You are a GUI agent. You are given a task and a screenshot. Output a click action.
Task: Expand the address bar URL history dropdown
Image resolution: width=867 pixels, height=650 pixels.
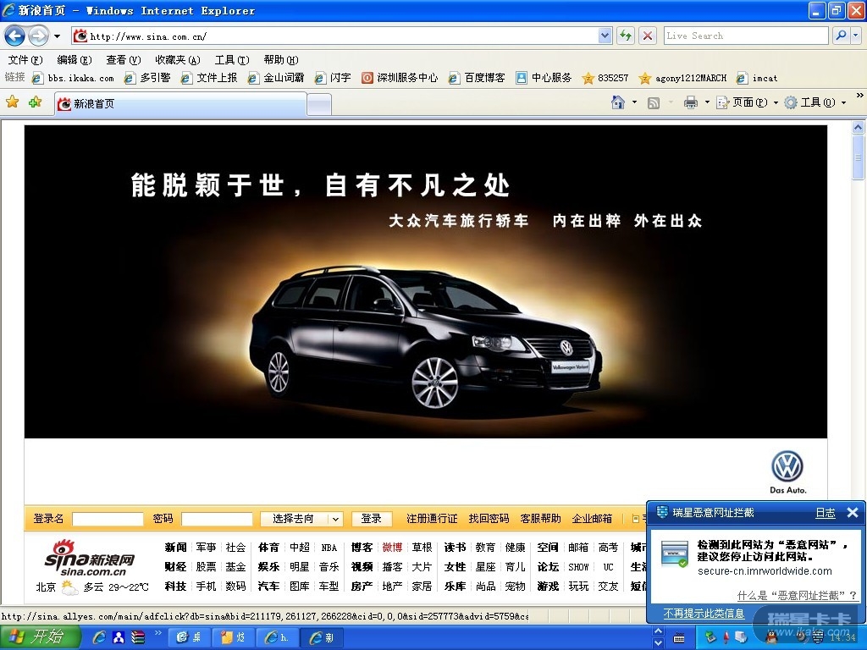coord(605,36)
